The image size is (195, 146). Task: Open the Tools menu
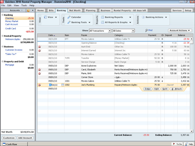tap(24, 5)
